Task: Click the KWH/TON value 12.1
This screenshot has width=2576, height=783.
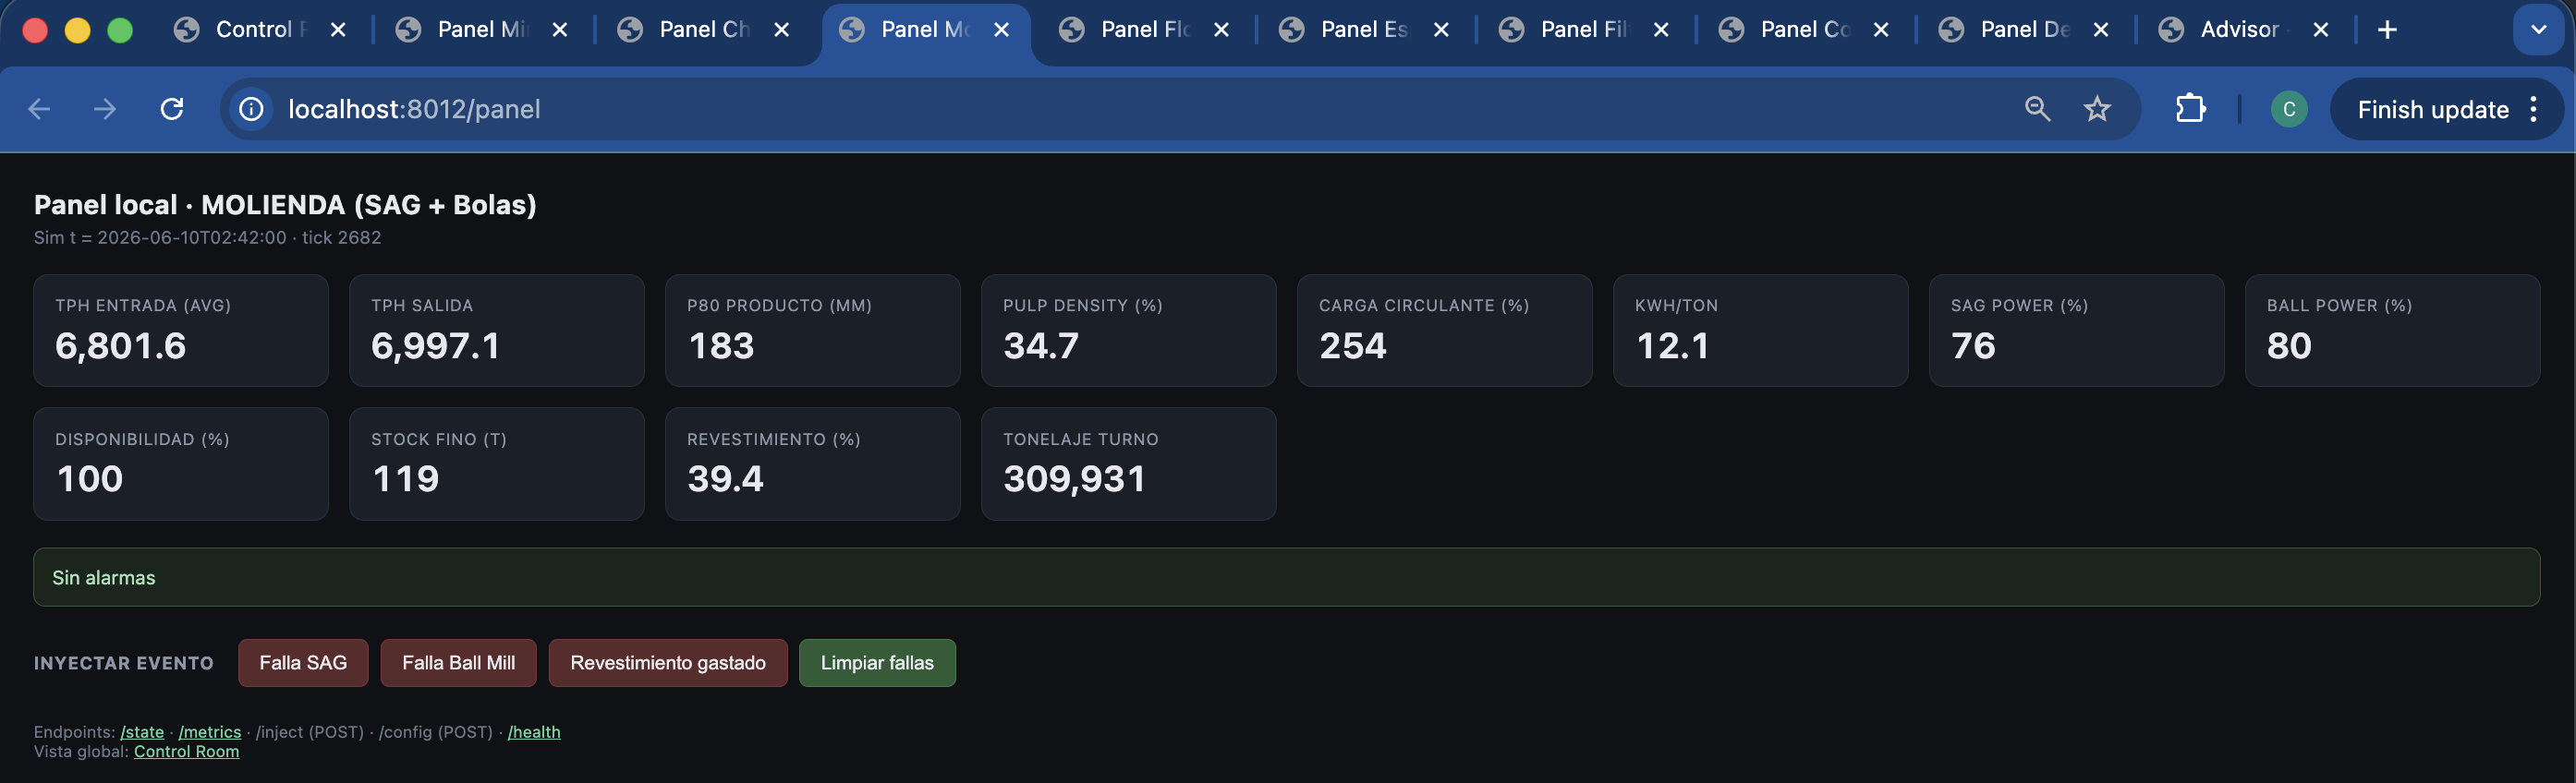Action: point(1673,346)
